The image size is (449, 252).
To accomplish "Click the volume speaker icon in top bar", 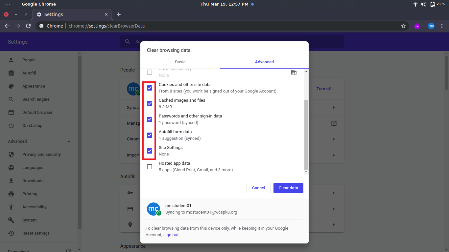I will coord(424,4).
